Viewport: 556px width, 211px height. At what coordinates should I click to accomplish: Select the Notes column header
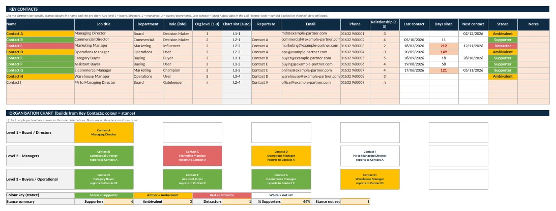533,24
